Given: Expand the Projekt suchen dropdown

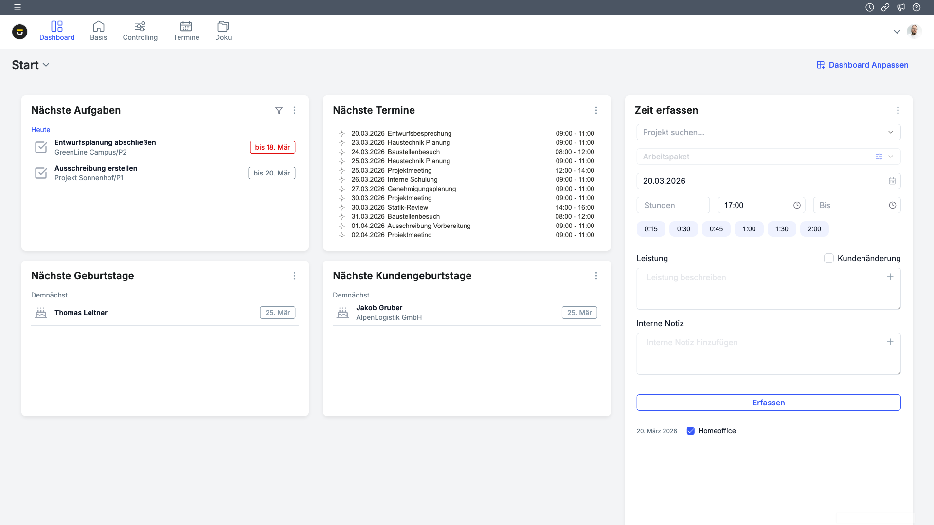Looking at the screenshot, I should (x=890, y=132).
